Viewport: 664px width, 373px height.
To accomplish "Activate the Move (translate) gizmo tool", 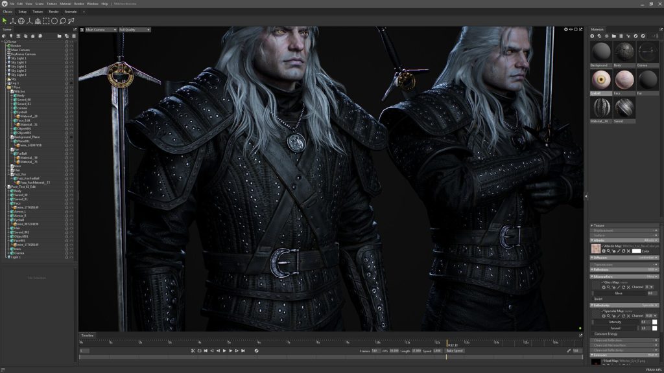I will [x=13, y=21].
